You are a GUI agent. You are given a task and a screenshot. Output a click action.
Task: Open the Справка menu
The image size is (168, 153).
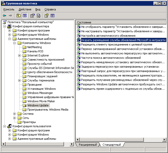(x=50, y=9)
